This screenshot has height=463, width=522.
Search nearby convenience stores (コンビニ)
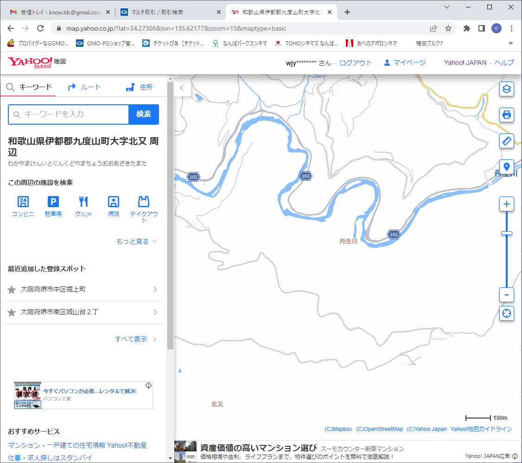point(23,207)
